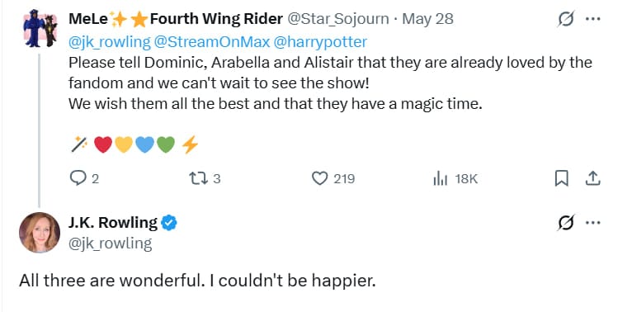Like the tweet with 219 likes
The height and width of the screenshot is (312, 618).
pyautogui.click(x=319, y=178)
